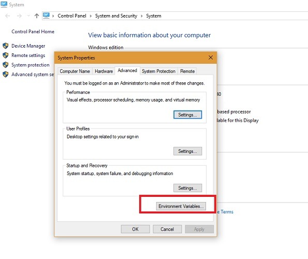Click the Back navigation arrow

click(8, 16)
